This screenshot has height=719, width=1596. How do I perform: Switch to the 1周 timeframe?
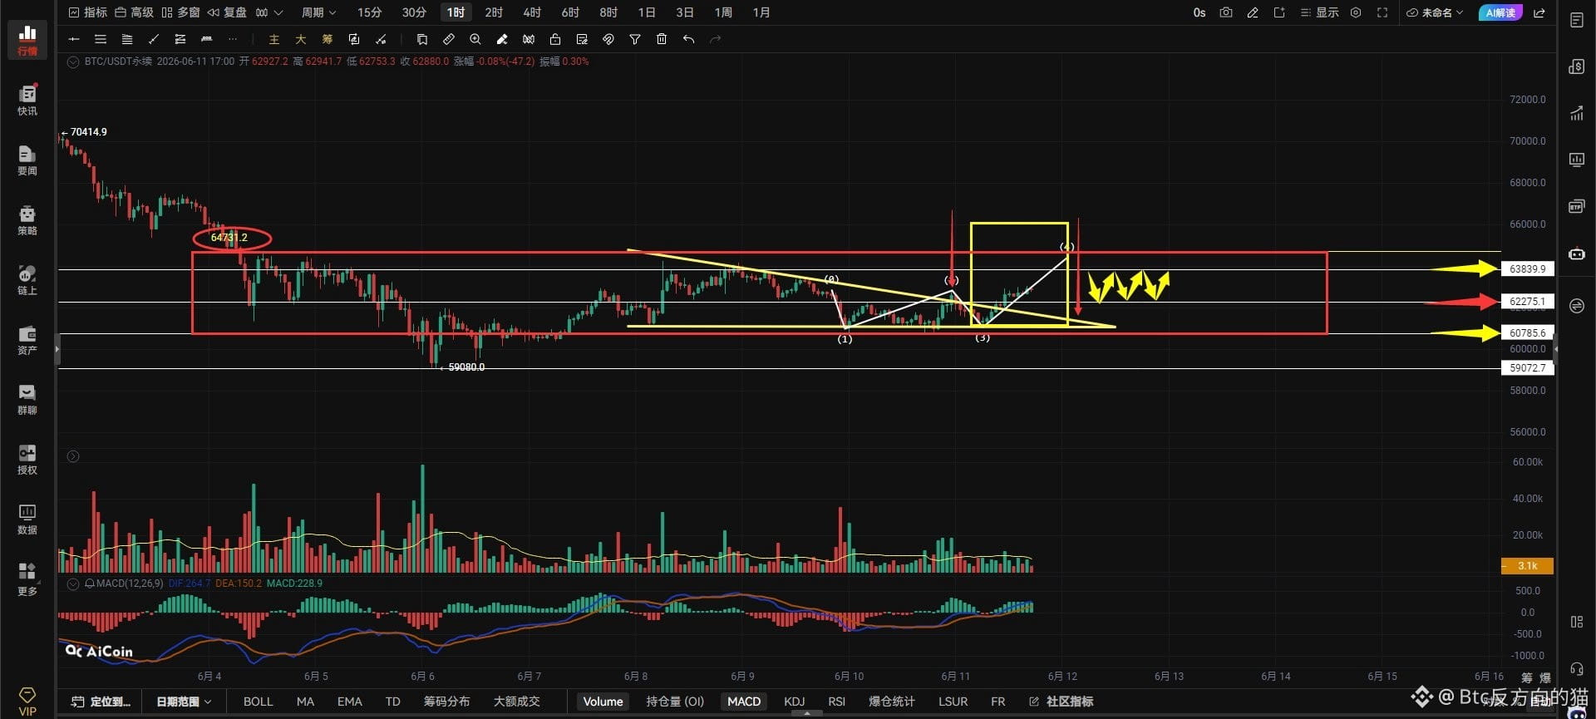click(x=723, y=12)
